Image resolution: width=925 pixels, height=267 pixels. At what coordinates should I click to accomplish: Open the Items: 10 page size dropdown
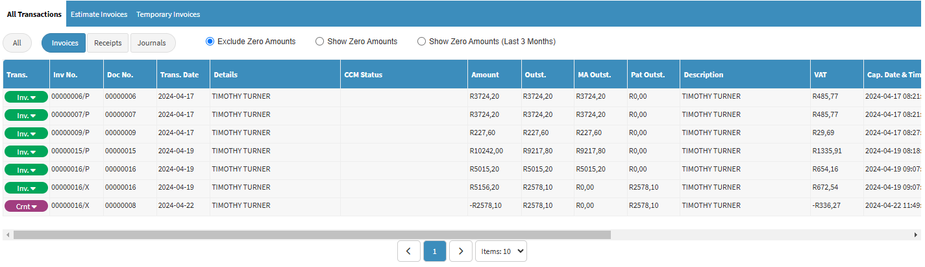click(x=500, y=251)
